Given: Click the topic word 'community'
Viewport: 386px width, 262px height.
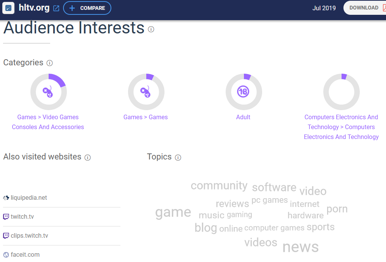Looking at the screenshot, I should pyautogui.click(x=219, y=186).
